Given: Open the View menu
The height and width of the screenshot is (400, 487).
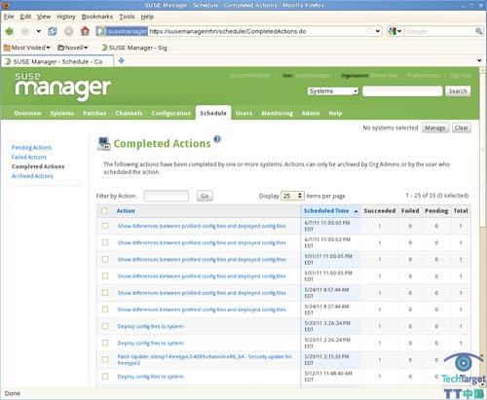Looking at the screenshot, I should click(x=44, y=17).
